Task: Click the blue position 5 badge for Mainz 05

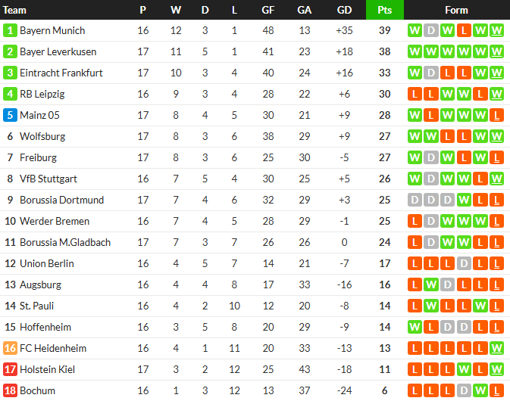Action: pyautogui.click(x=10, y=116)
